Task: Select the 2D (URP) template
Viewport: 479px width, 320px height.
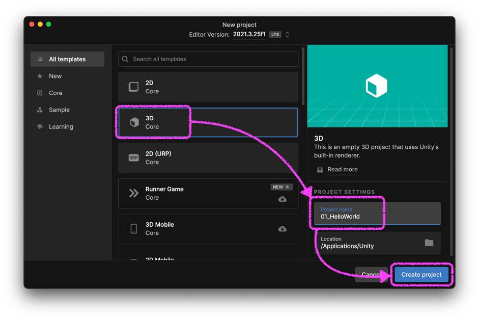Action: pos(208,158)
